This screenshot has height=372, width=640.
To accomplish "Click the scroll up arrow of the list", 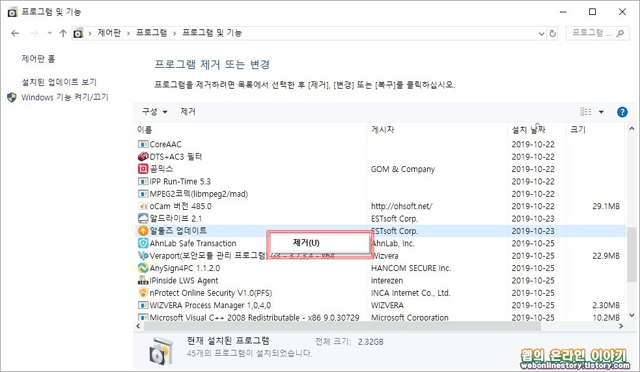I will (x=632, y=128).
